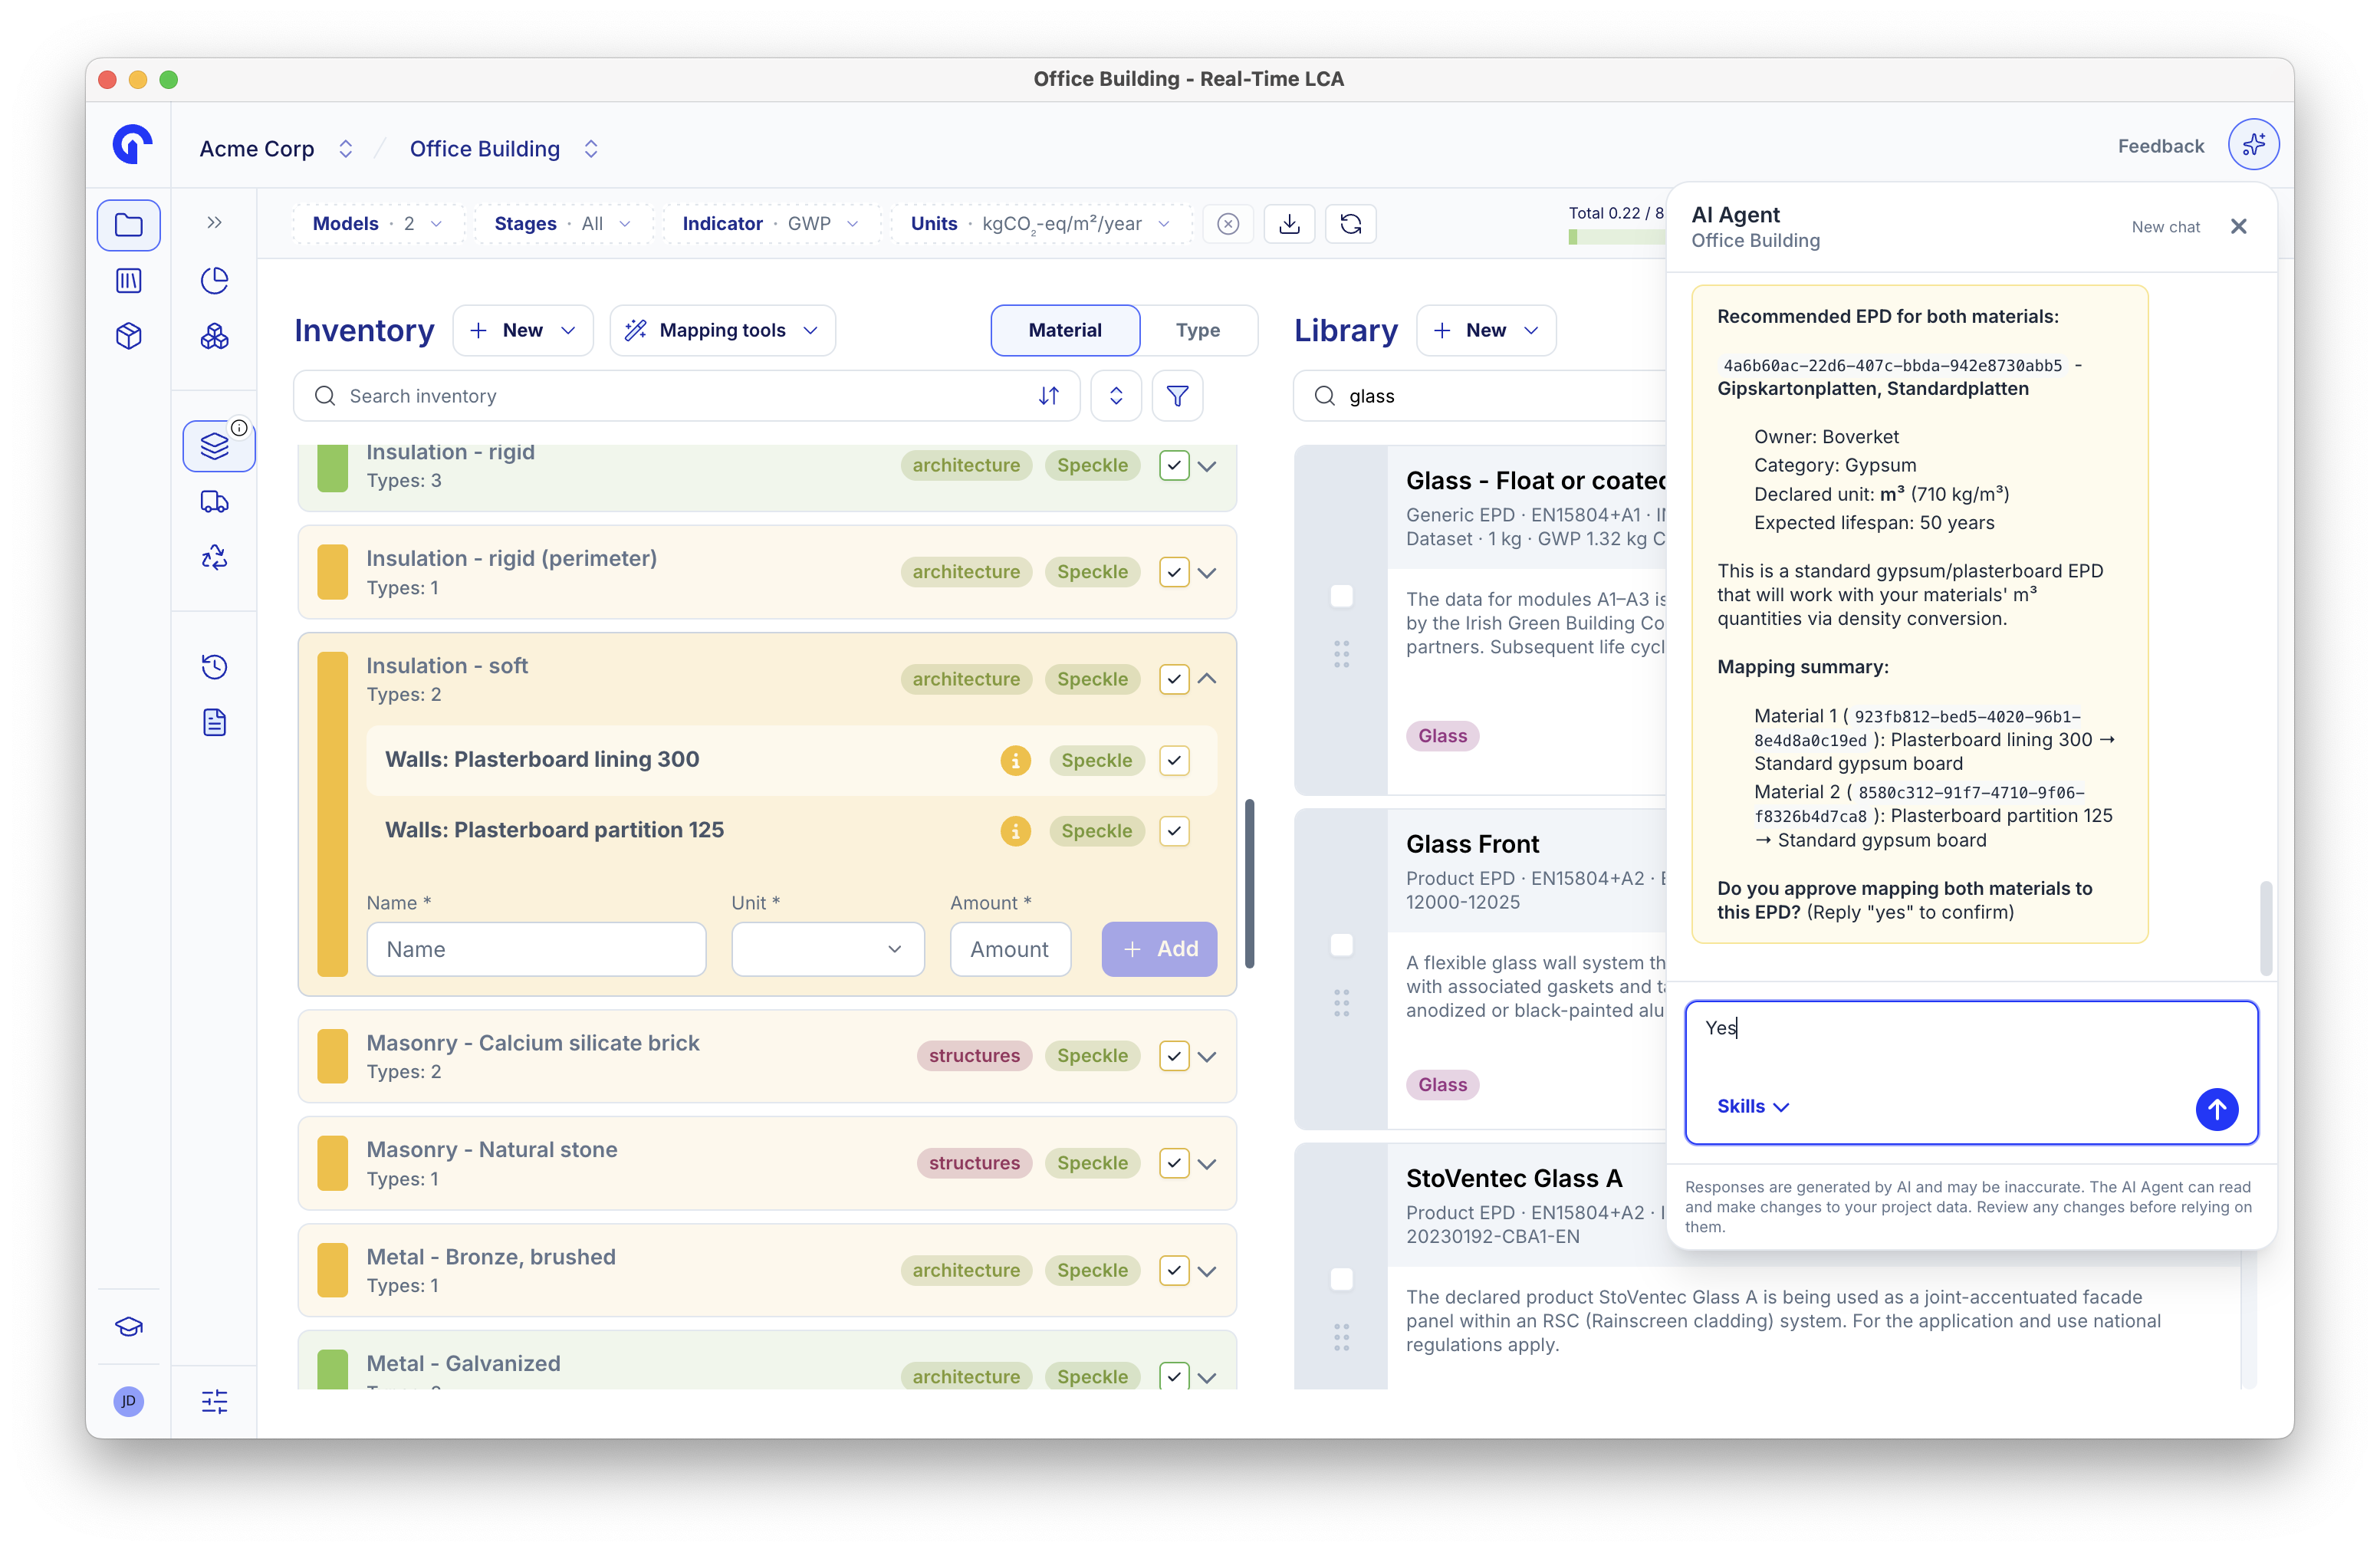Collapse the Insulation - soft group

pyautogui.click(x=1207, y=679)
